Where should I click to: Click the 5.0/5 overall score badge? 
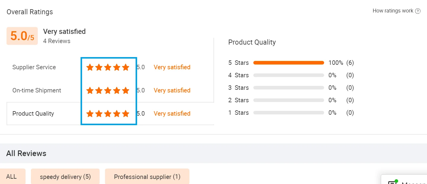22,36
